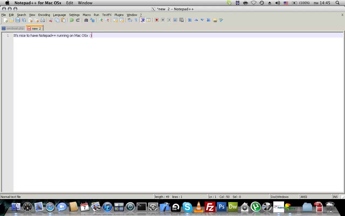
Task: Open Terminal from the dock
Action: point(142,207)
